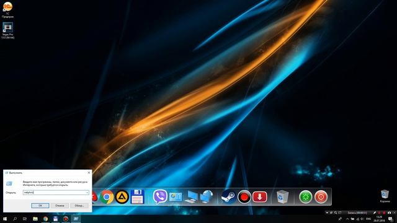This screenshot has height=223, width=397.
Task: Click the green restart button in the dock
Action: [305, 197]
